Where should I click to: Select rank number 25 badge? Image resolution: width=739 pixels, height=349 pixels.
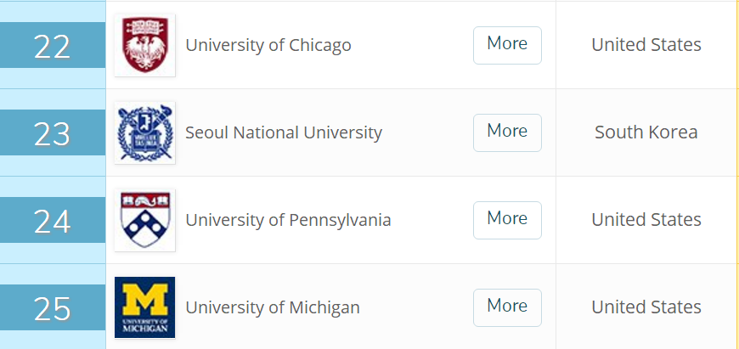(53, 307)
